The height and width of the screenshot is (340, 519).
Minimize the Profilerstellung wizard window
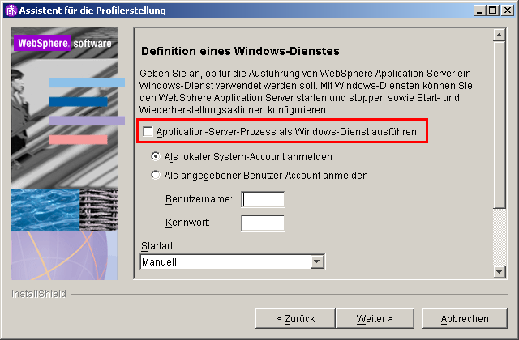click(479, 11)
